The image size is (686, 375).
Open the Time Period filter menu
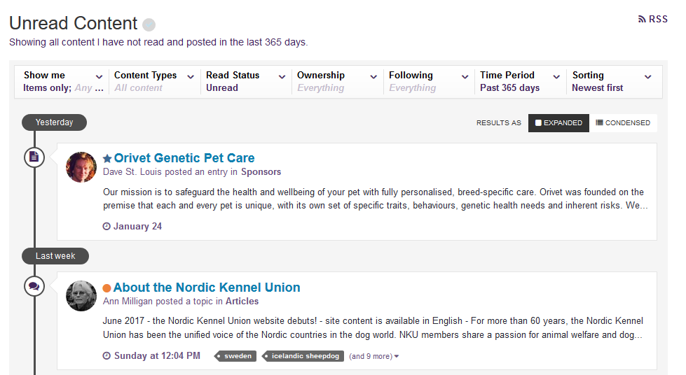tap(520, 81)
